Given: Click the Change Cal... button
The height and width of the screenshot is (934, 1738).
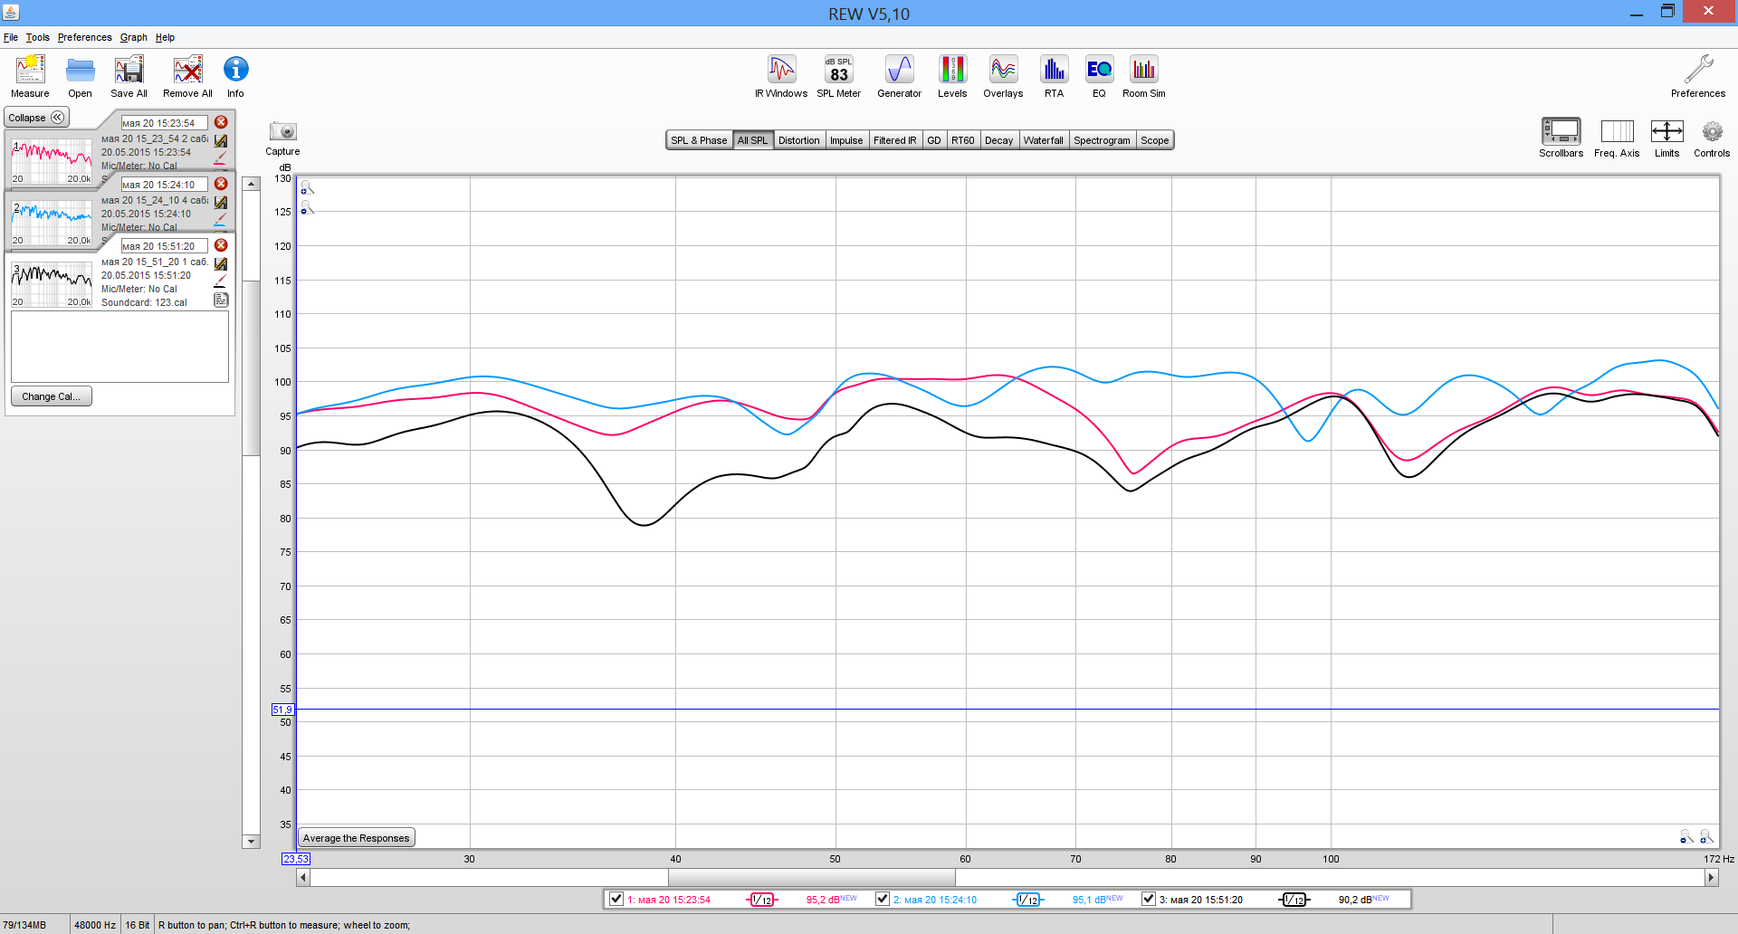Looking at the screenshot, I should tap(51, 396).
